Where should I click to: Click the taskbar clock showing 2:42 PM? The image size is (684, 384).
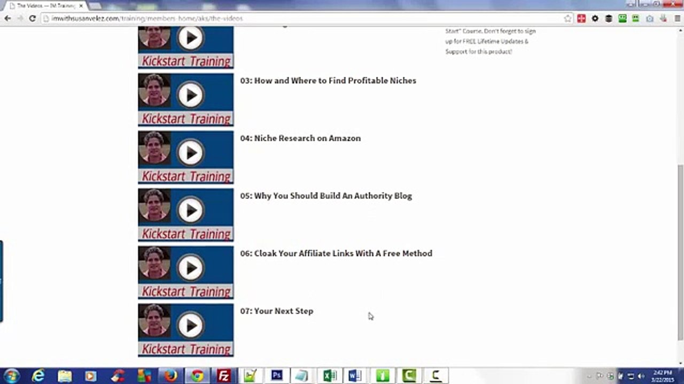(x=662, y=376)
